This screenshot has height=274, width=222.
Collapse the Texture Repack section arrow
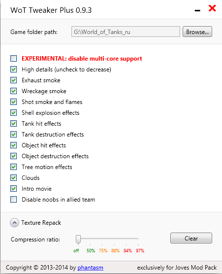[14, 223]
